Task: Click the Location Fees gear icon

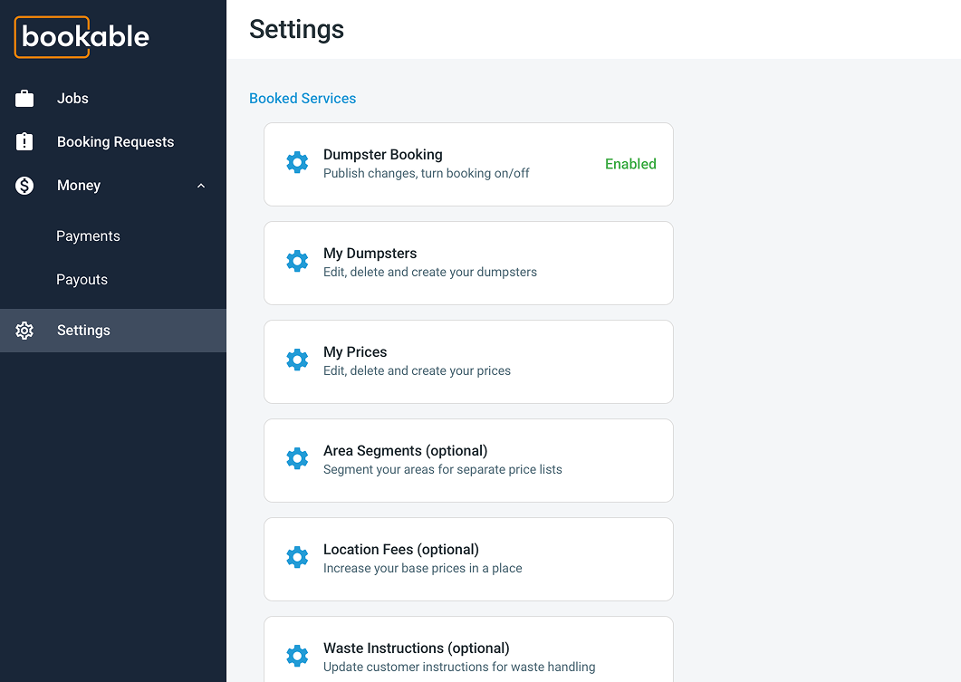Action: pos(297,557)
